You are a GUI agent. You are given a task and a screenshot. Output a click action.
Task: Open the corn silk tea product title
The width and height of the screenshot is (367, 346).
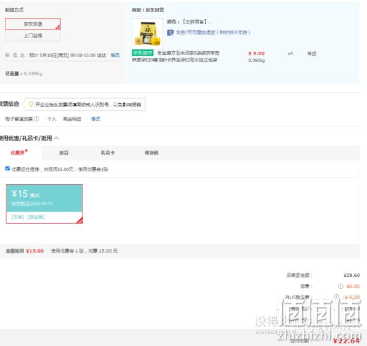coord(176,57)
